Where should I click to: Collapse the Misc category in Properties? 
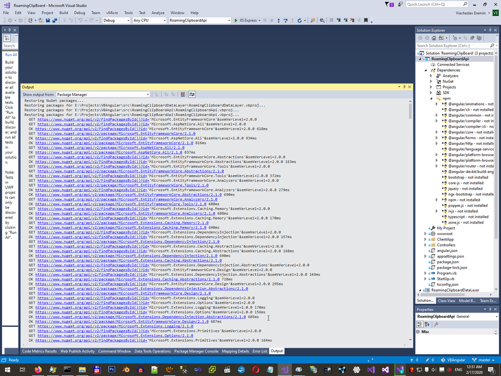coord(418,332)
